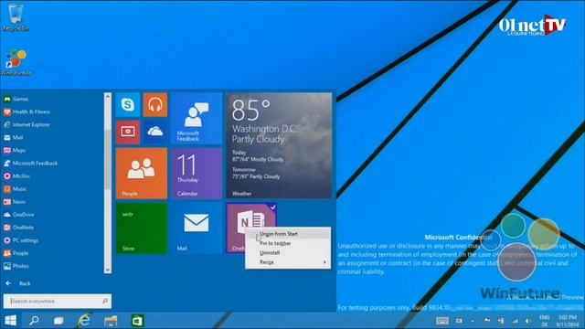Click the Start button on taskbar

(10, 321)
